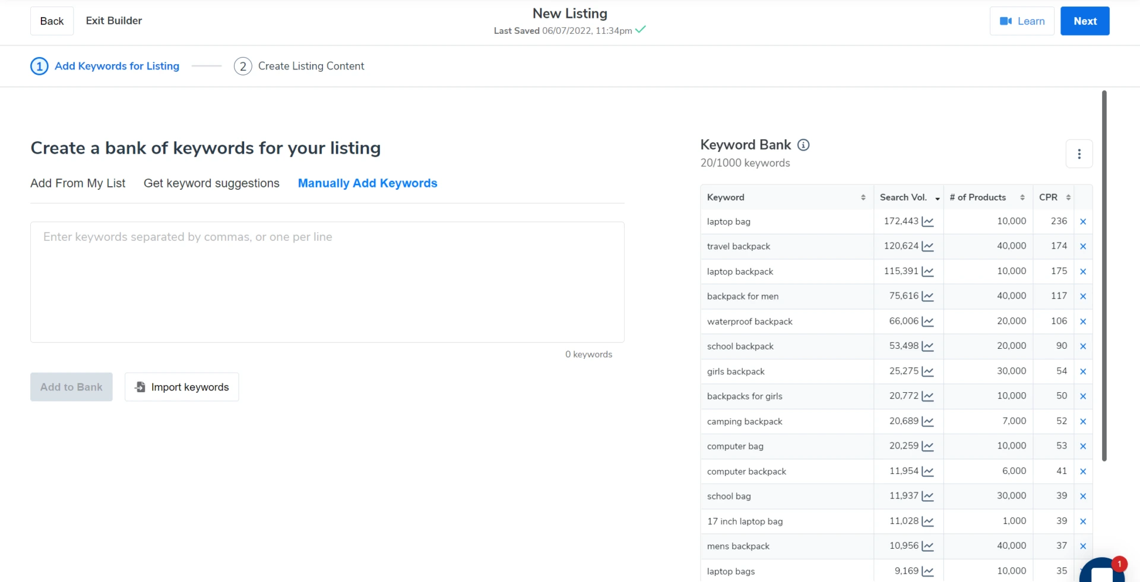The image size is (1140, 582).
Task: Switch to Add From My List tab
Action: coord(78,183)
